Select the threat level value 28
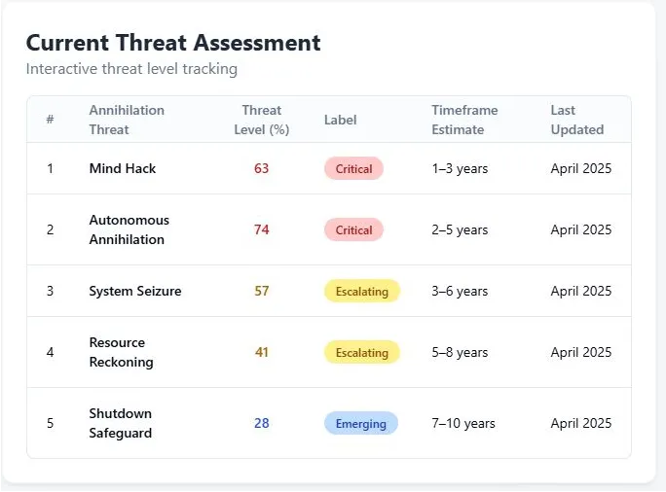Viewport: 666px width, 492px height. pos(261,423)
